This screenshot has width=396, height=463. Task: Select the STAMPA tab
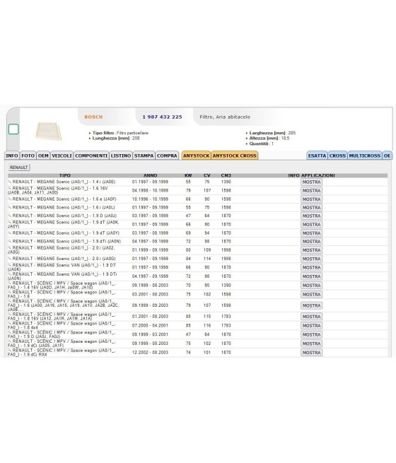144,156
